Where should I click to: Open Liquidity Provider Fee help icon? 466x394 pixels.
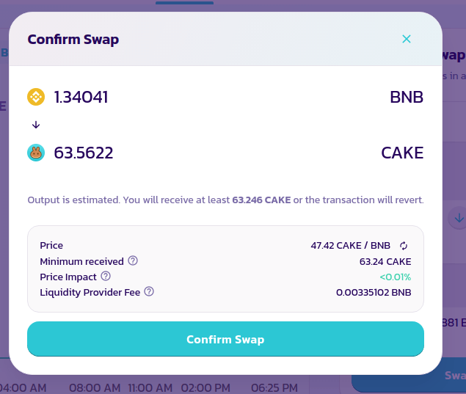tap(149, 291)
